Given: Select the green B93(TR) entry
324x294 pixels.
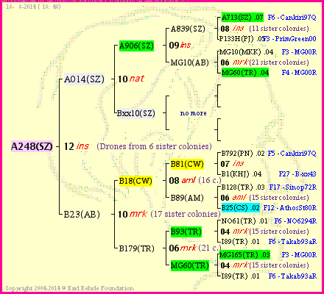Looking at the screenshot, I should [x=186, y=232].
